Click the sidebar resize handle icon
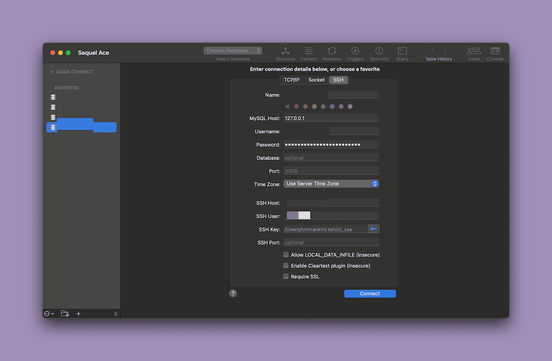 [x=115, y=314]
